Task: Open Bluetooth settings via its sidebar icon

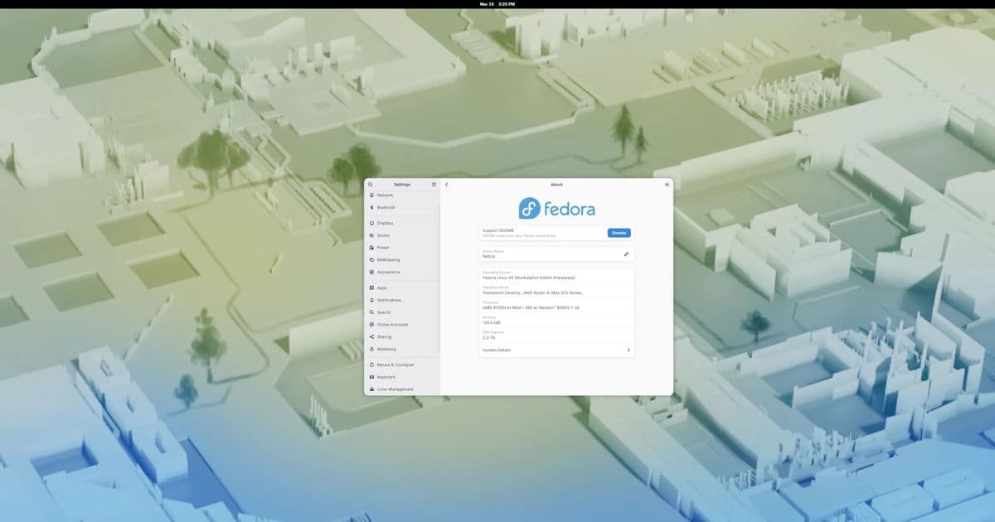Action: coord(370,206)
